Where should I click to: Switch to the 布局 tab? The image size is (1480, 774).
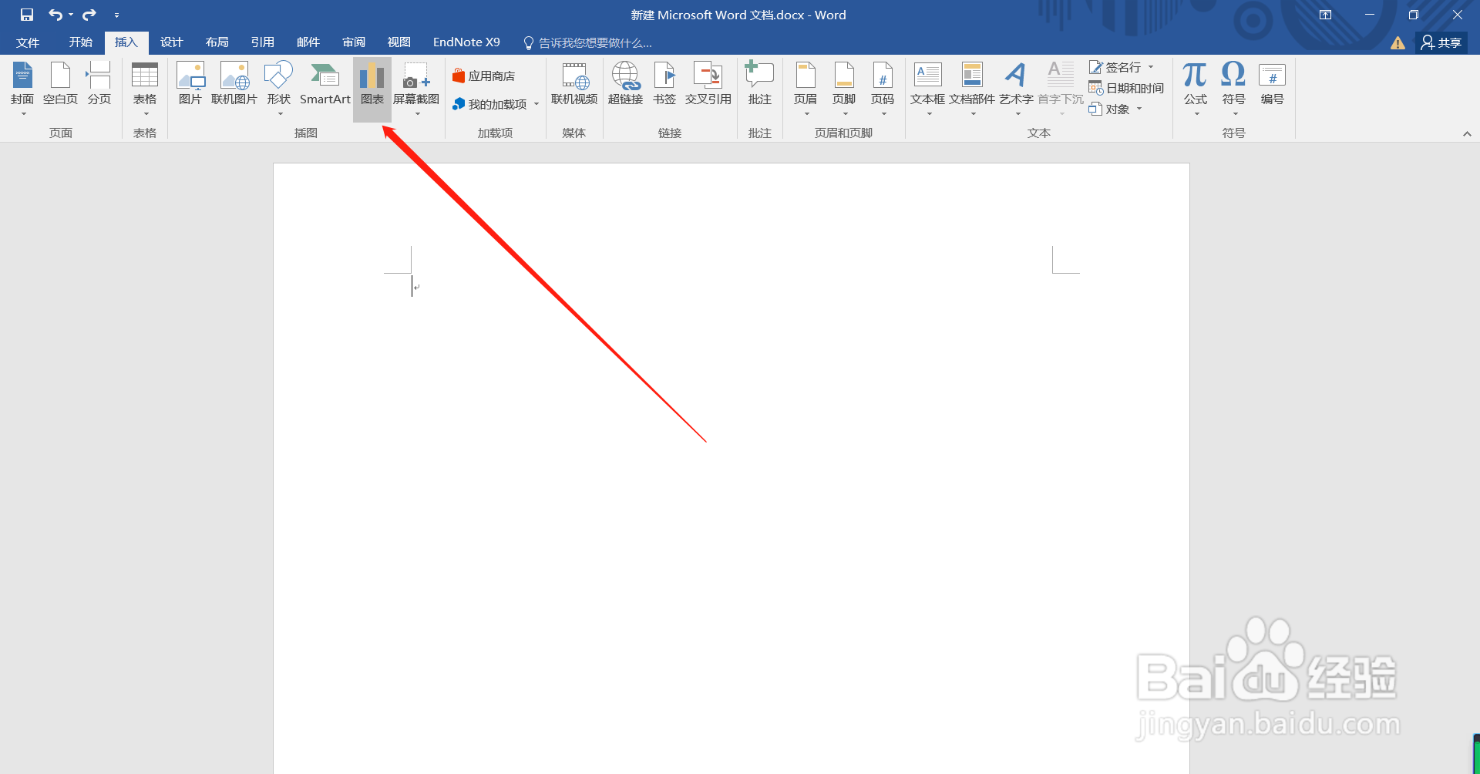click(217, 42)
